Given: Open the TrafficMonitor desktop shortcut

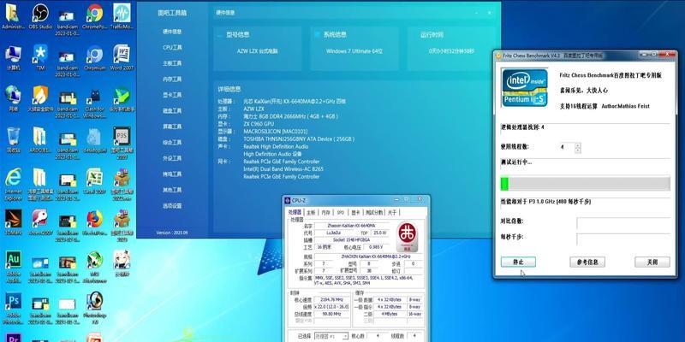Looking at the screenshot, I should pos(122,15).
